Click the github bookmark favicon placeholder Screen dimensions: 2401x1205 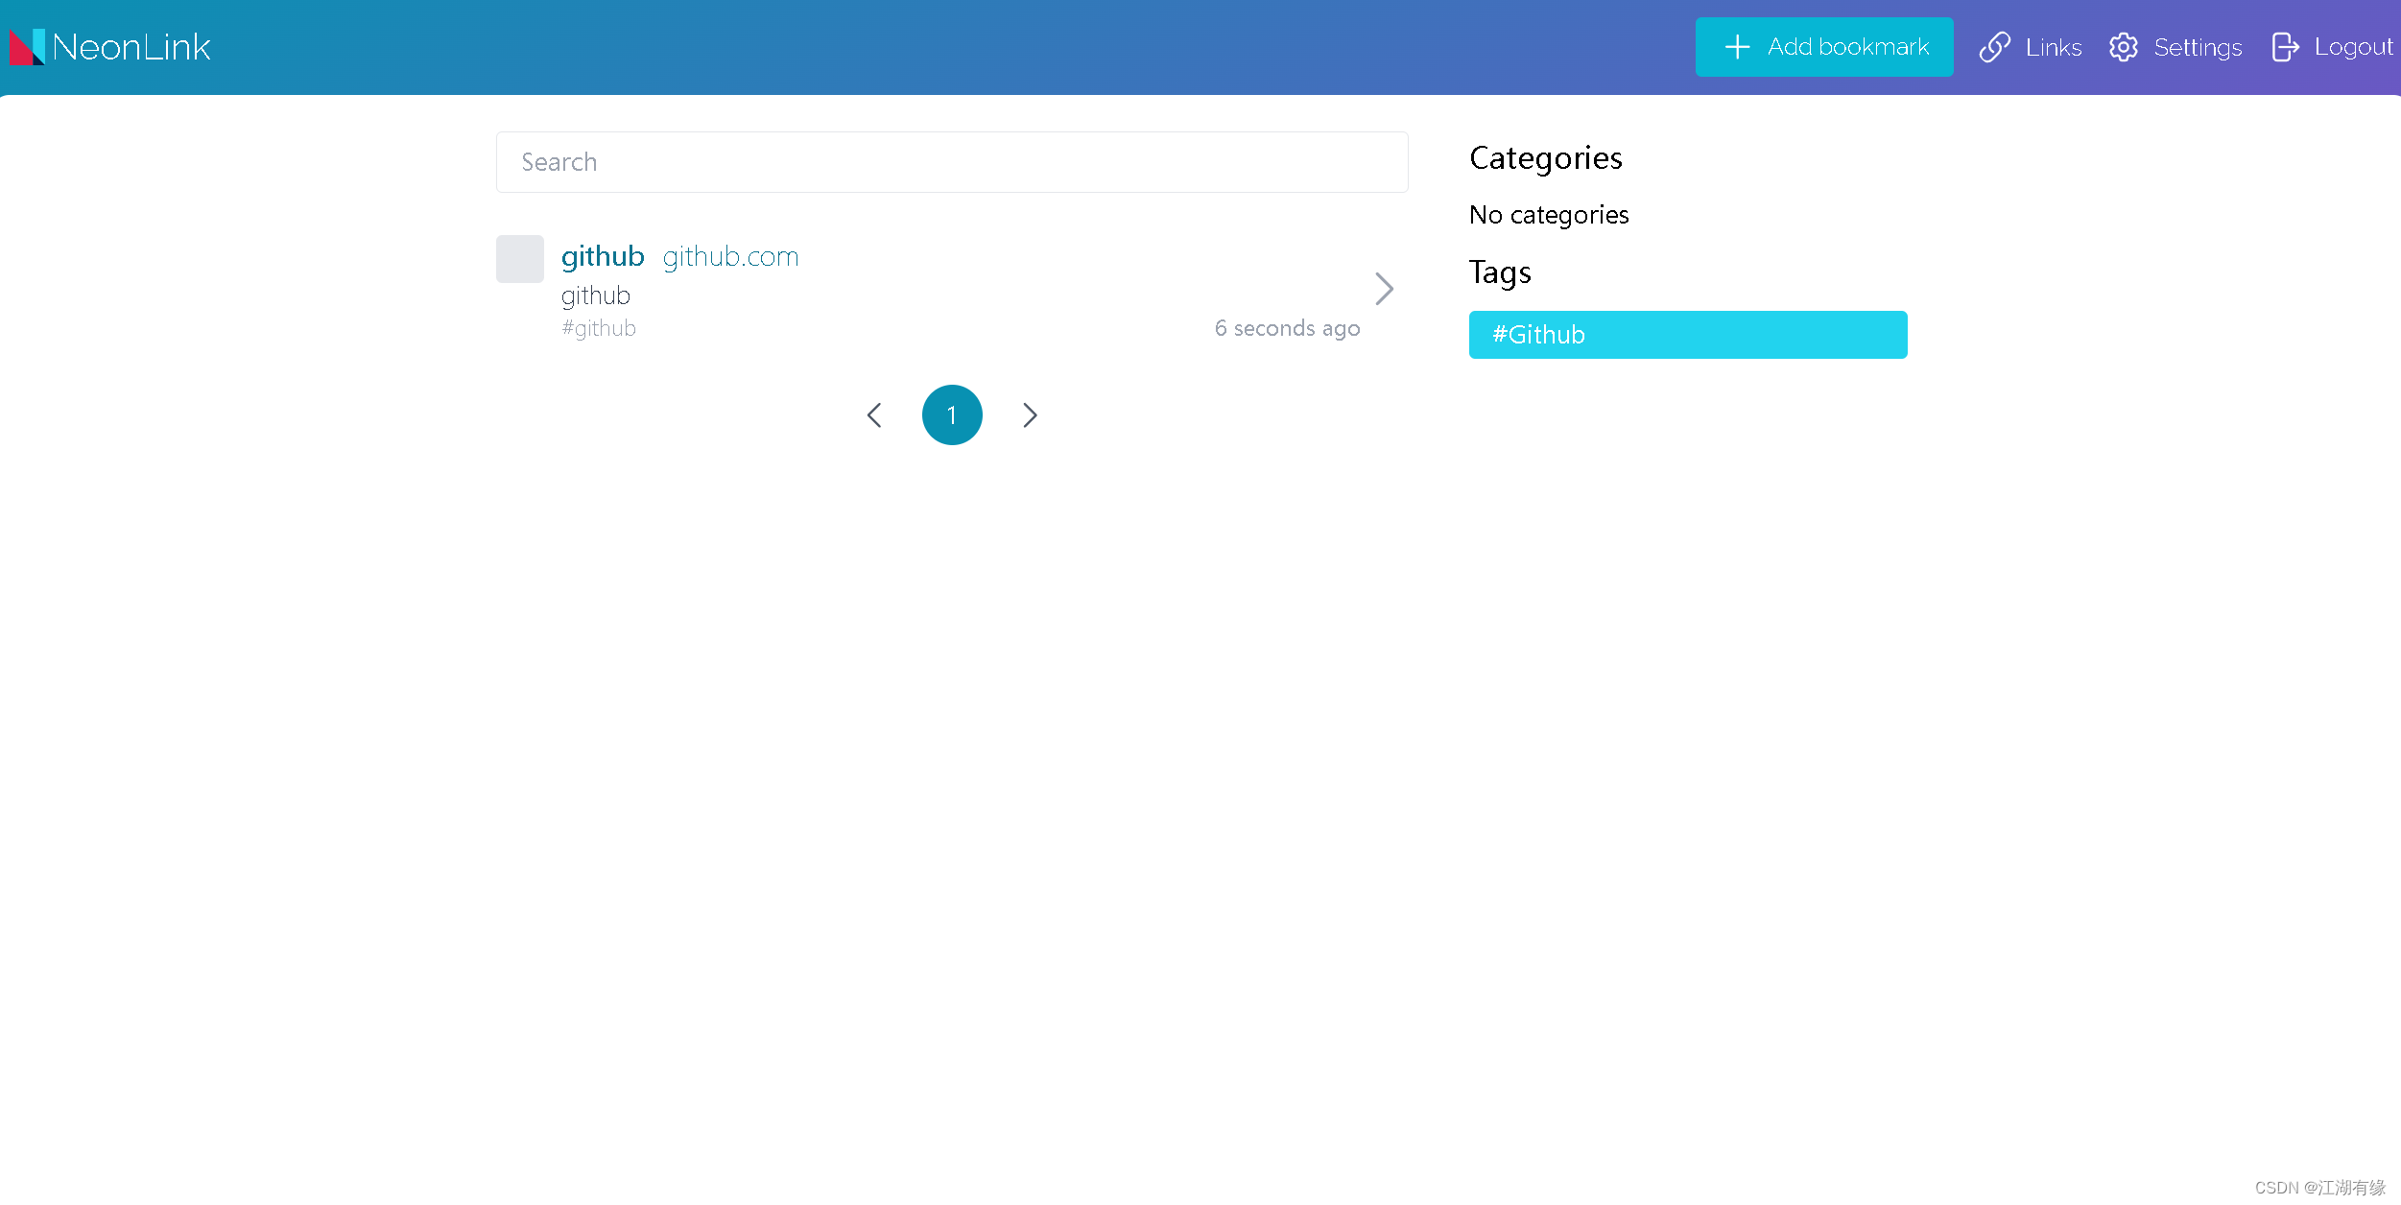(x=519, y=259)
